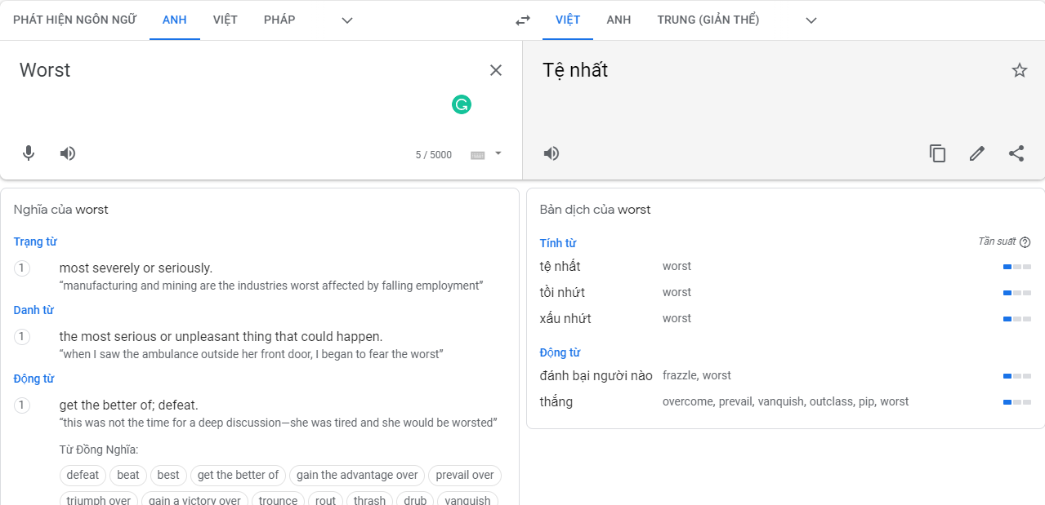The height and width of the screenshot is (505, 1045).
Task: Open the virtual keyboard icon
Action: [478, 155]
